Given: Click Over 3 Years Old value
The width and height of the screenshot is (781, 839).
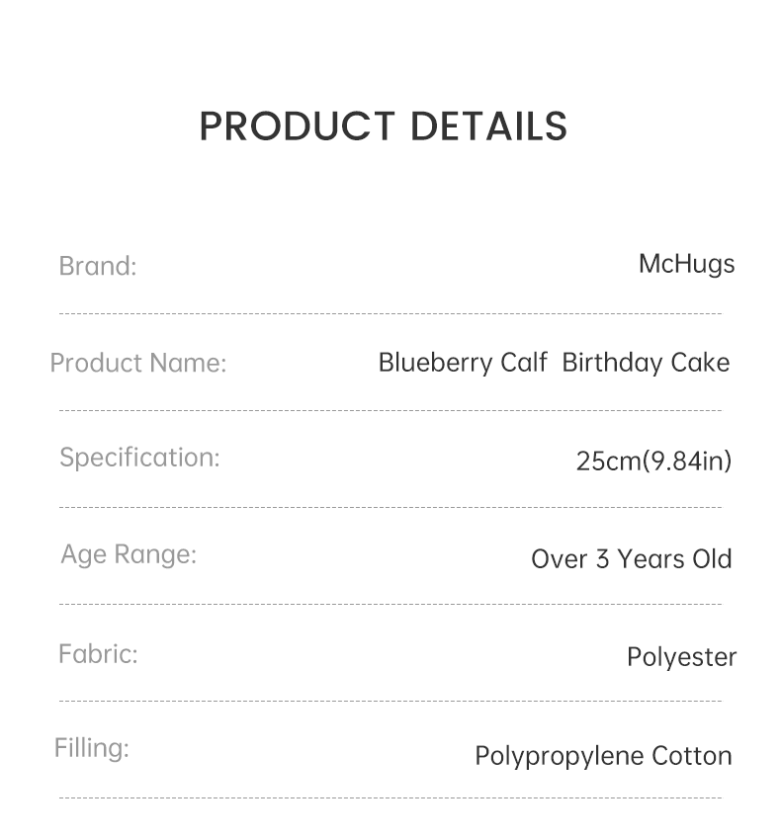Looking at the screenshot, I should point(631,559).
